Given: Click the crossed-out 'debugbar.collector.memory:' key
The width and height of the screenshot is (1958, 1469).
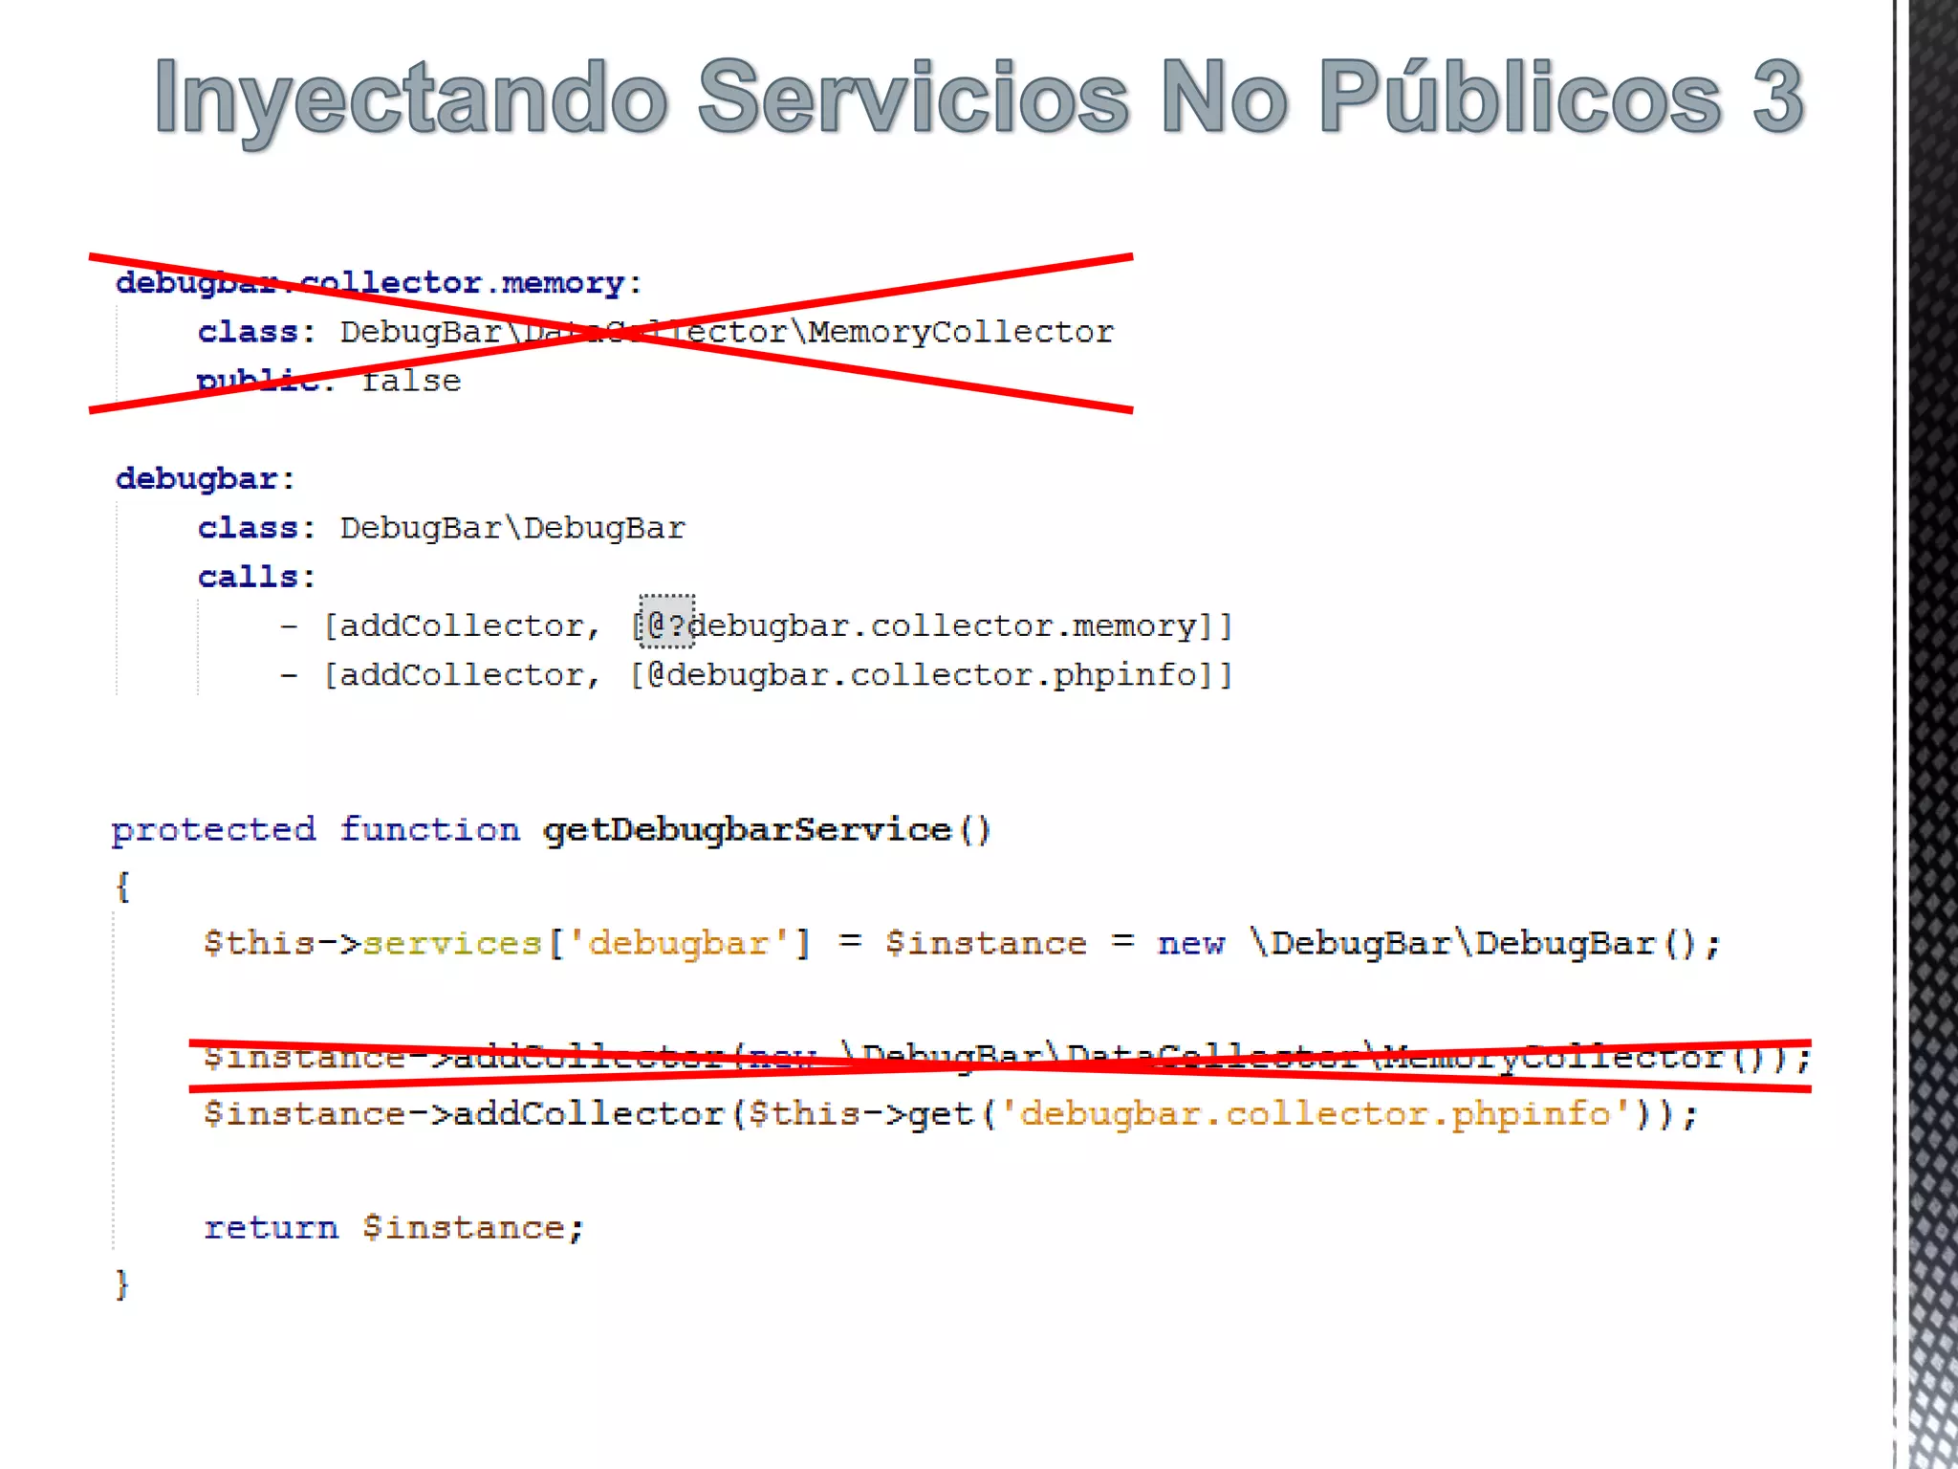Looking at the screenshot, I should [x=378, y=283].
